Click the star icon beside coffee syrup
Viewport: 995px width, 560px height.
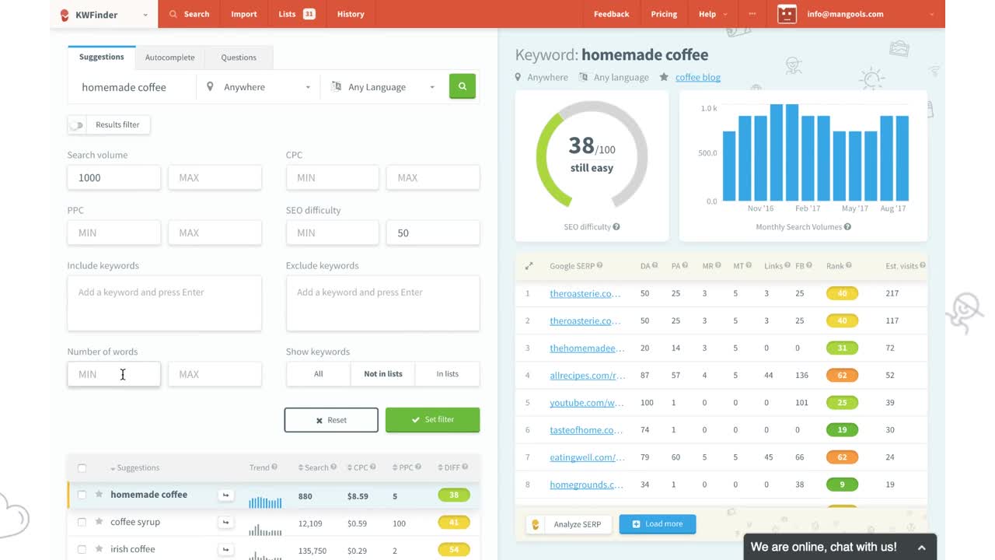pos(99,522)
